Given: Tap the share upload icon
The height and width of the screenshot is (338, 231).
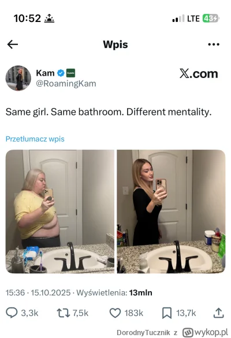Looking at the screenshot, I should point(218,313).
